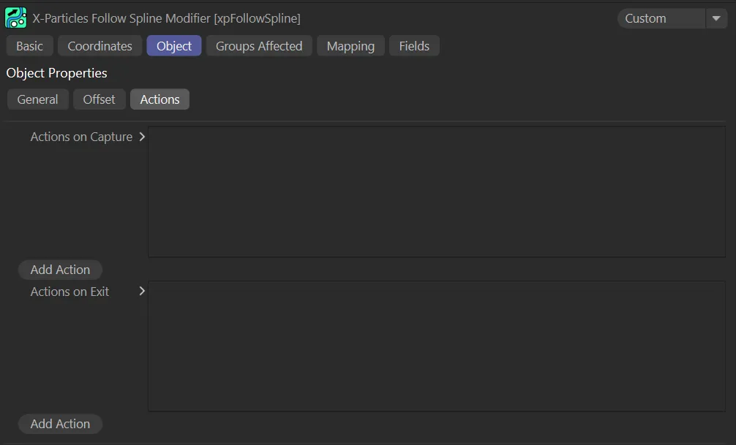Show the Mapping tab

(350, 46)
